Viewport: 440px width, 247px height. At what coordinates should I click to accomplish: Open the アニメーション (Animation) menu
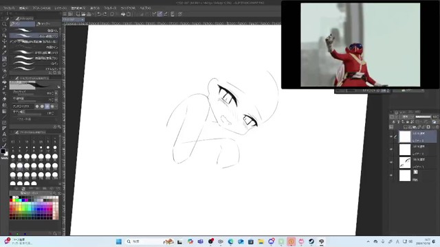41,8
